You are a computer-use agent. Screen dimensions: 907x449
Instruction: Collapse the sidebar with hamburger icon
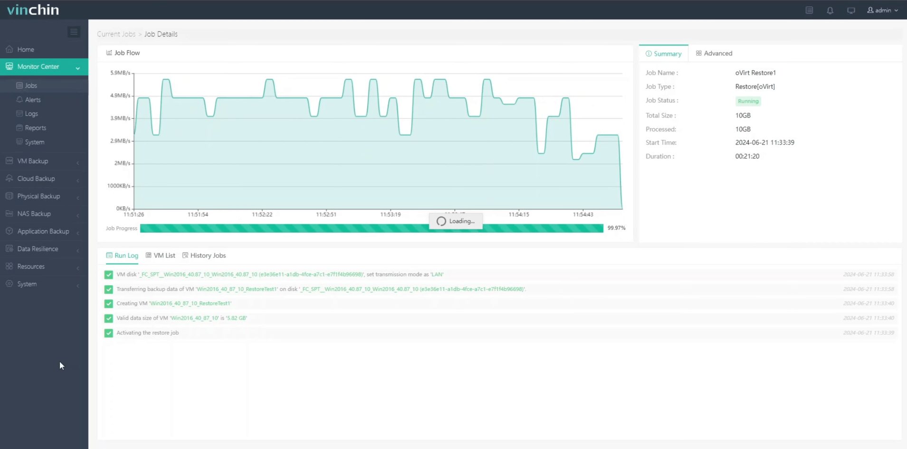74,32
